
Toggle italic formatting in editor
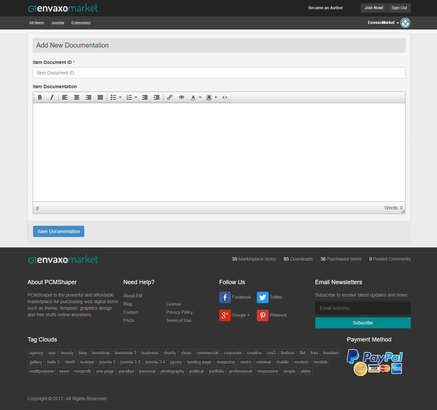(52, 97)
